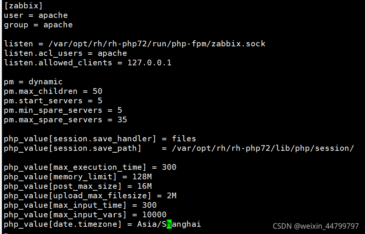Select the listen.acl_users setting line
Image resolution: width=365 pixels, height=234 pixels.
(65, 53)
